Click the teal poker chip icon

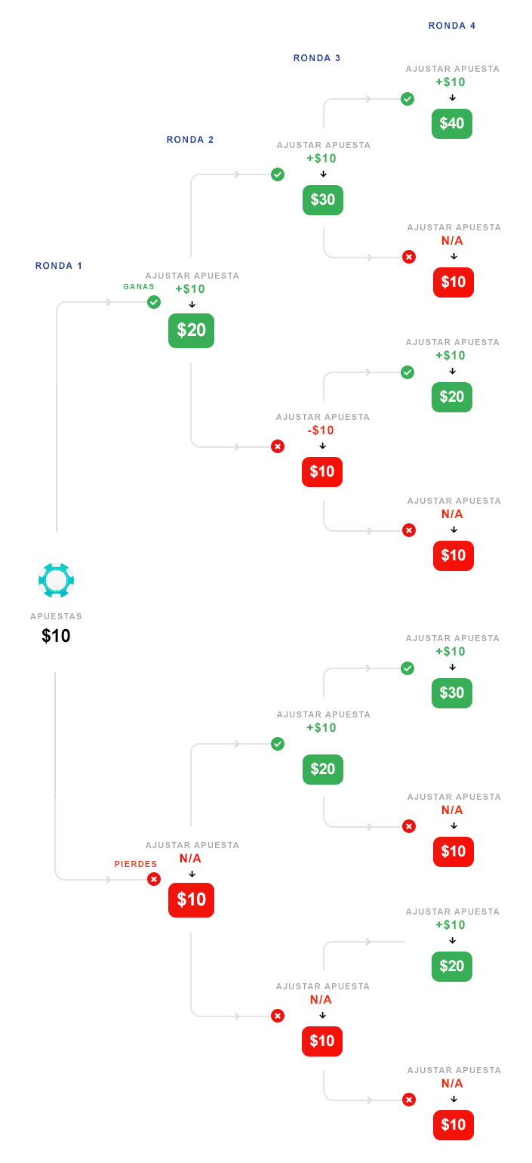coord(56,580)
